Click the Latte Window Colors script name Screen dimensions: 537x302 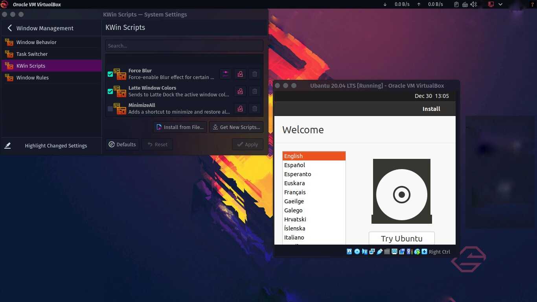click(152, 88)
